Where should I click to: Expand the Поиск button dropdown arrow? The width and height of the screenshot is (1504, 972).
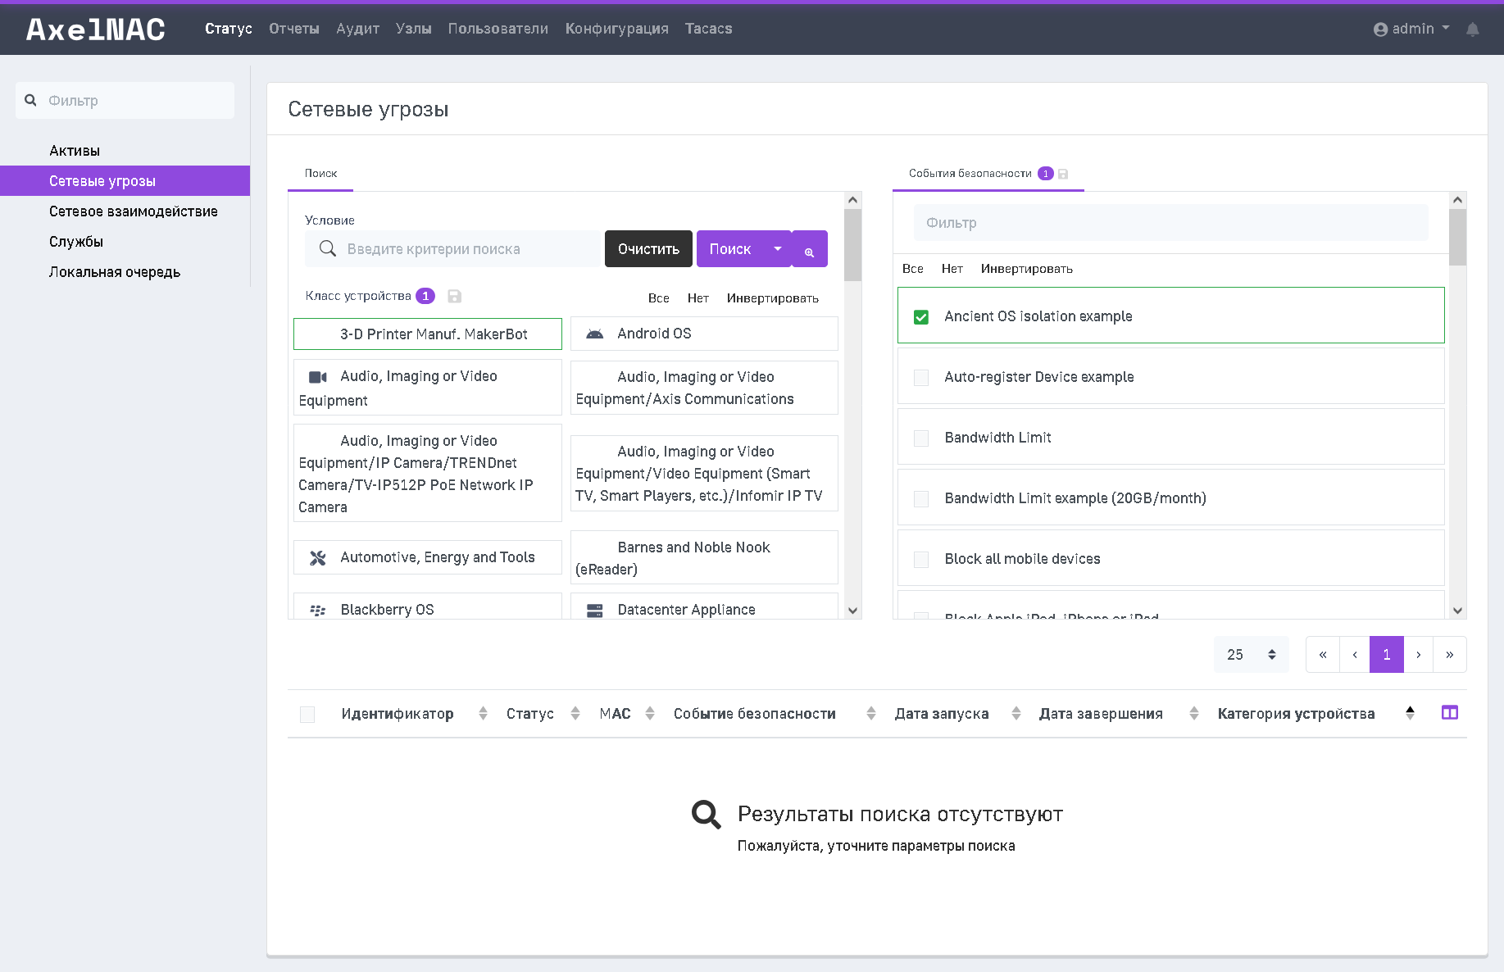coord(777,249)
